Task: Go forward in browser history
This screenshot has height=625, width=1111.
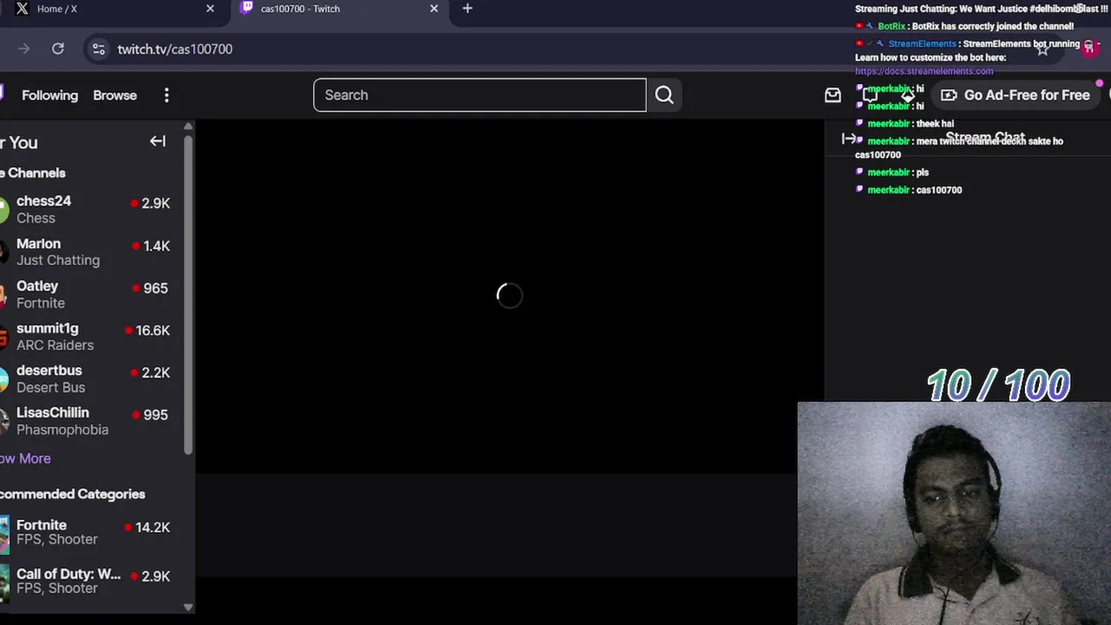Action: [23, 49]
